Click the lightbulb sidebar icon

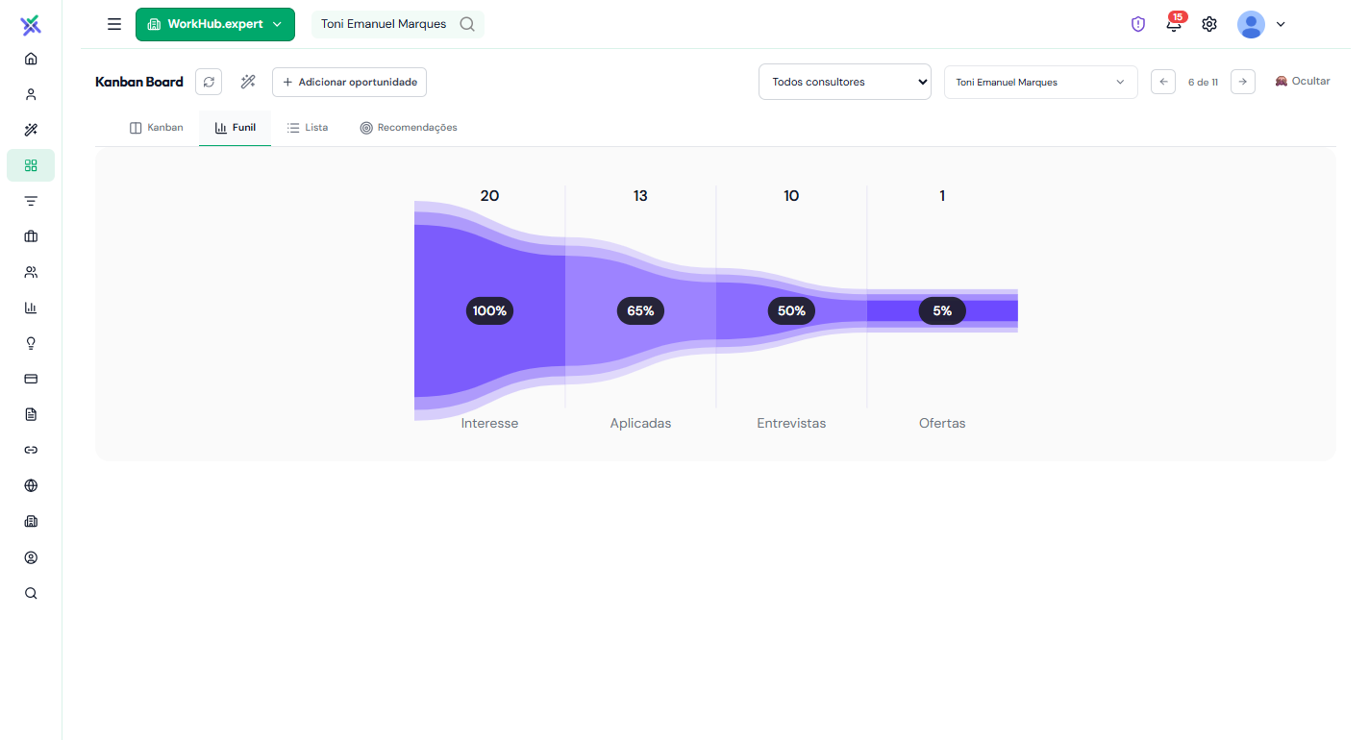(x=31, y=343)
